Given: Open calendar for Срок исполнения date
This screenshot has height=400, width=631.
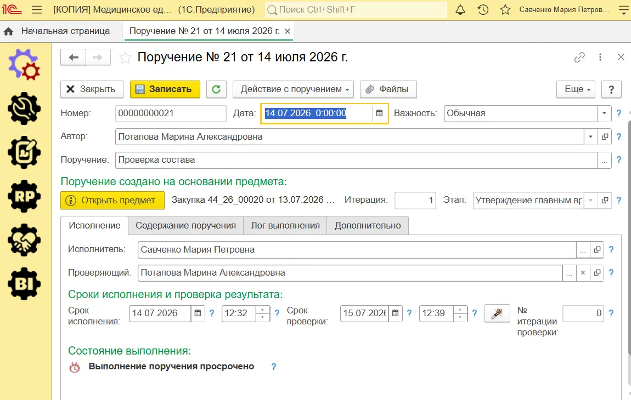Looking at the screenshot, I should pos(198,313).
